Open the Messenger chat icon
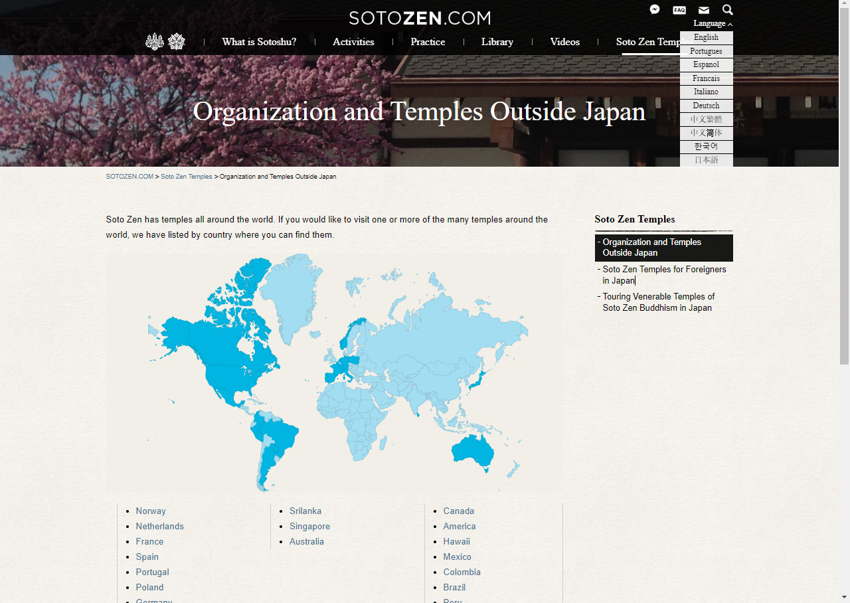850x603 pixels. [x=655, y=10]
